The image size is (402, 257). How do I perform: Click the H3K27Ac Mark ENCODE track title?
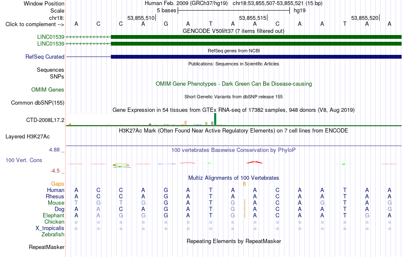234,131
